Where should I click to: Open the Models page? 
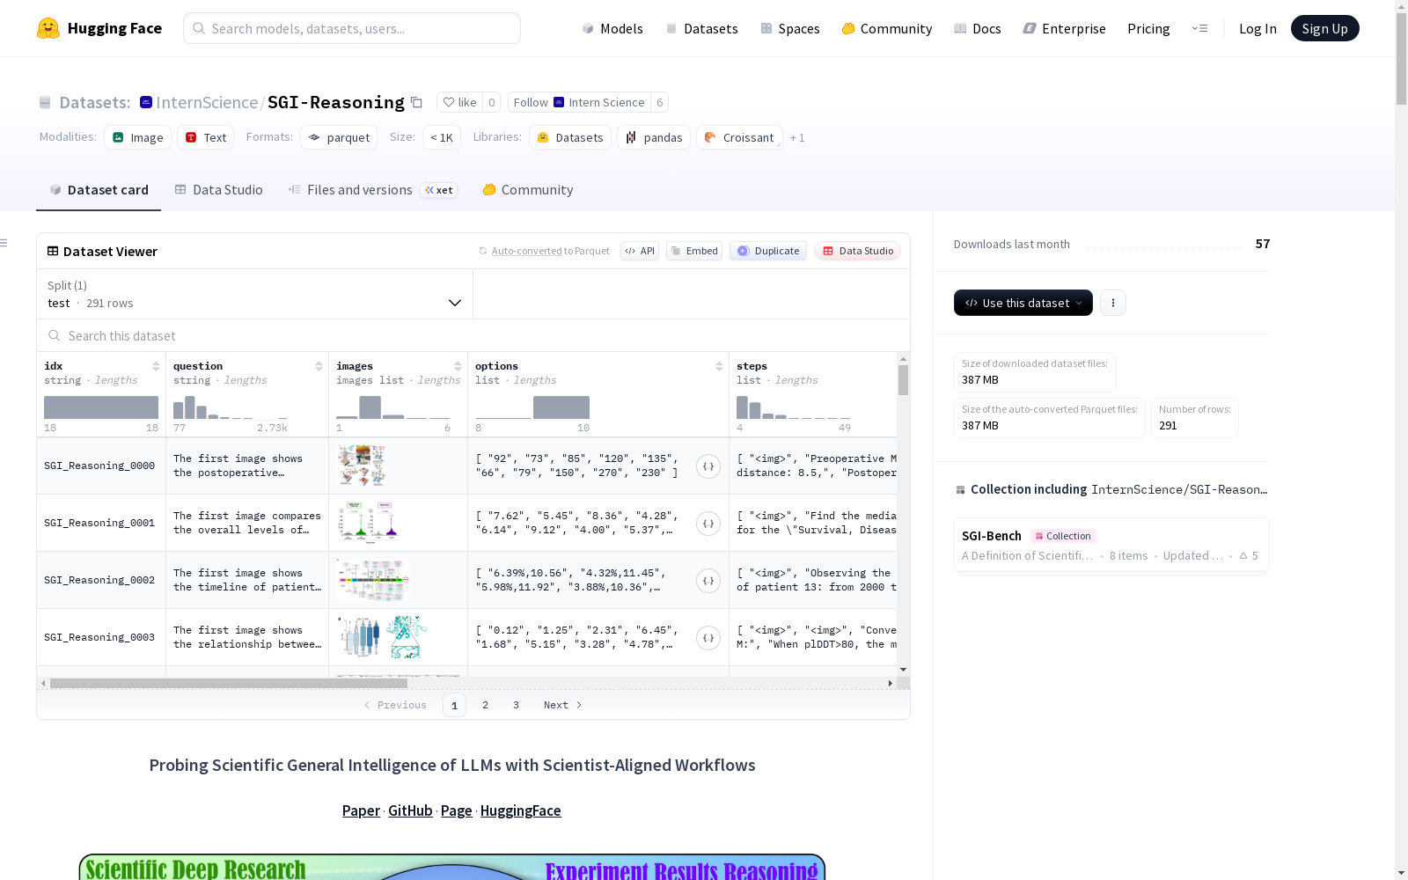click(x=612, y=28)
